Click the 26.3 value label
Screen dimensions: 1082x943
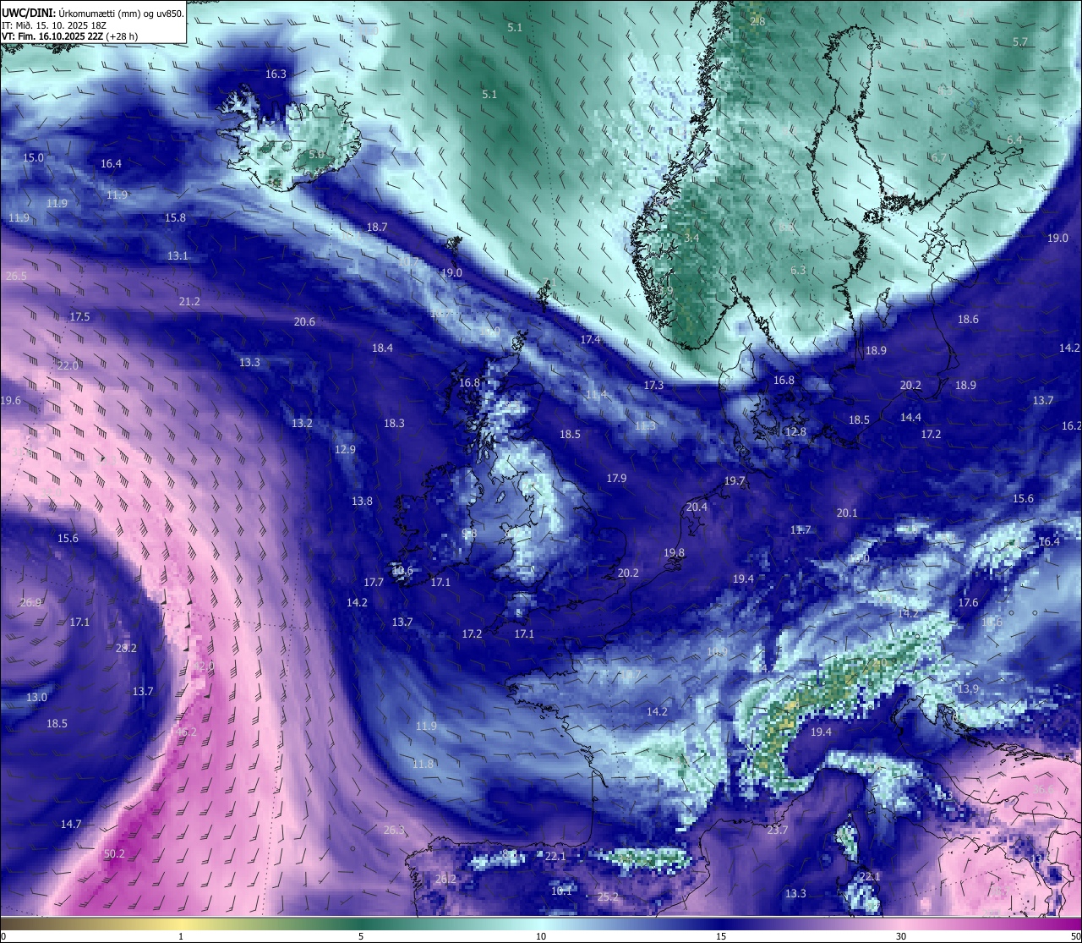[394, 831]
